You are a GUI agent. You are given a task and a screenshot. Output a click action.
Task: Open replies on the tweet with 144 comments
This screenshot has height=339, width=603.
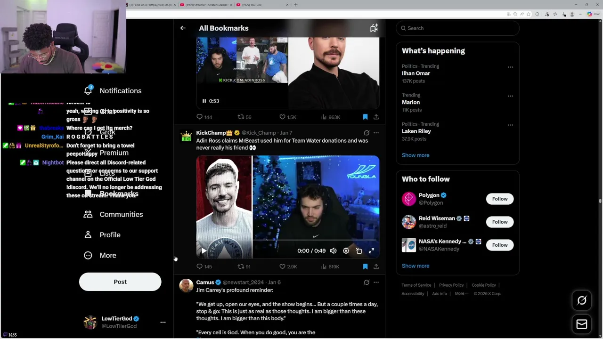coord(204,117)
